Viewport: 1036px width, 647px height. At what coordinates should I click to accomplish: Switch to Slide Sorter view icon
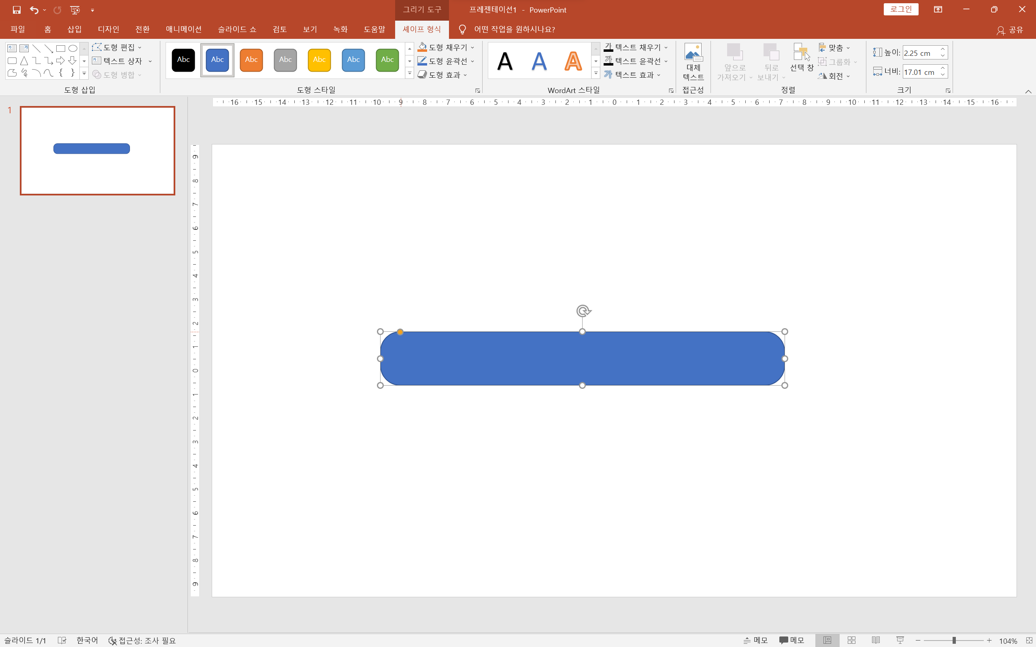[851, 640]
